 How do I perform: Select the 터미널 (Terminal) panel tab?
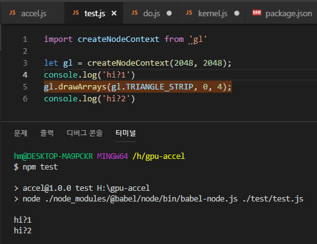coord(125,133)
